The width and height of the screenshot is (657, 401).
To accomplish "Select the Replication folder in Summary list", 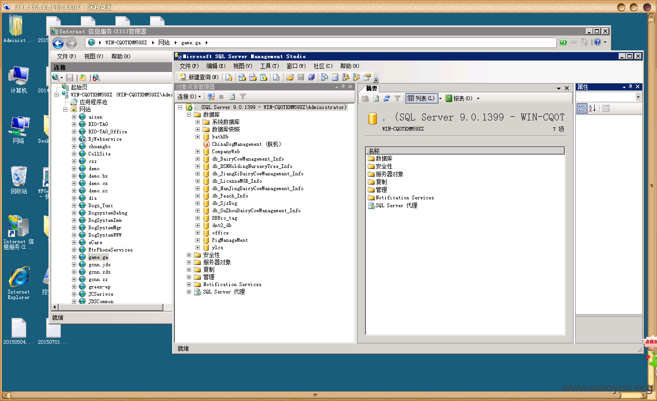I will pyautogui.click(x=381, y=182).
